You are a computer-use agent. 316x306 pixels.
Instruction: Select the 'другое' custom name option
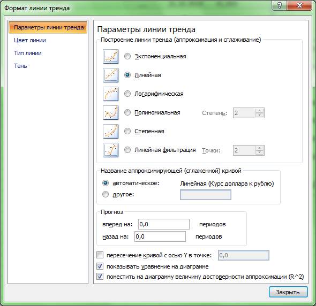click(x=106, y=194)
